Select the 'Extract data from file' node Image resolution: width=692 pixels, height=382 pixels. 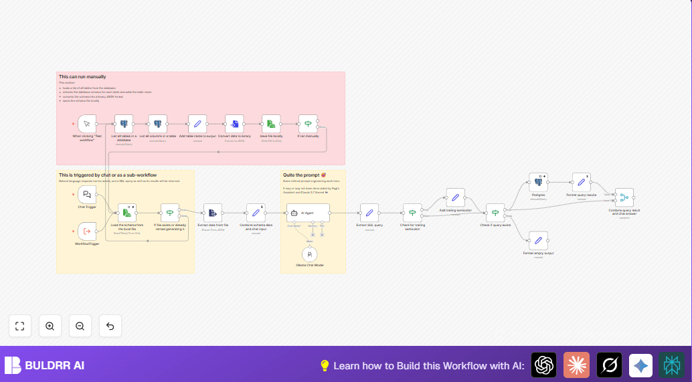point(213,213)
